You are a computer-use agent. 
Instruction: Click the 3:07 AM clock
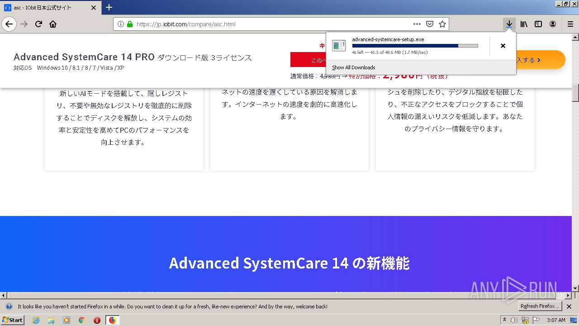coord(556,320)
